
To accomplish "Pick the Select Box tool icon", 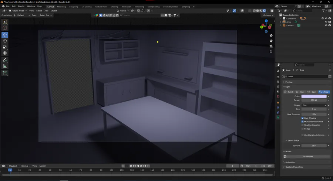I will 5,22.
